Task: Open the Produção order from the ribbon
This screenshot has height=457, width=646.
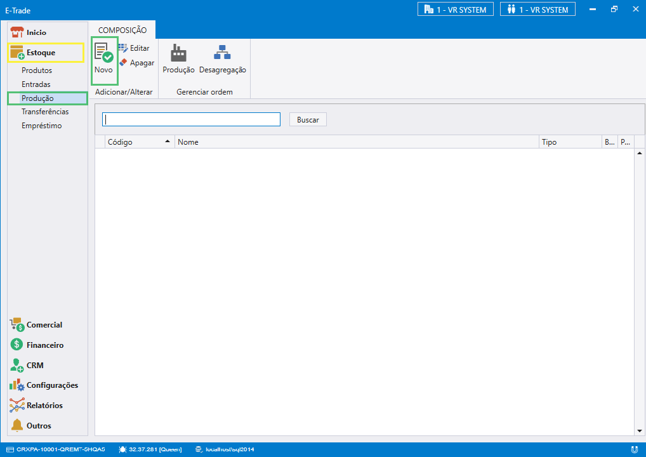Action: [x=178, y=59]
